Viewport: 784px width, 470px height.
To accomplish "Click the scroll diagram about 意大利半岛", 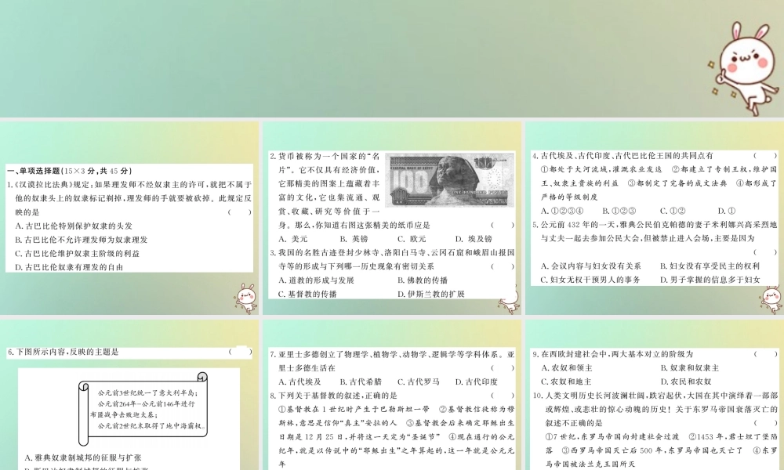I will (143, 409).
